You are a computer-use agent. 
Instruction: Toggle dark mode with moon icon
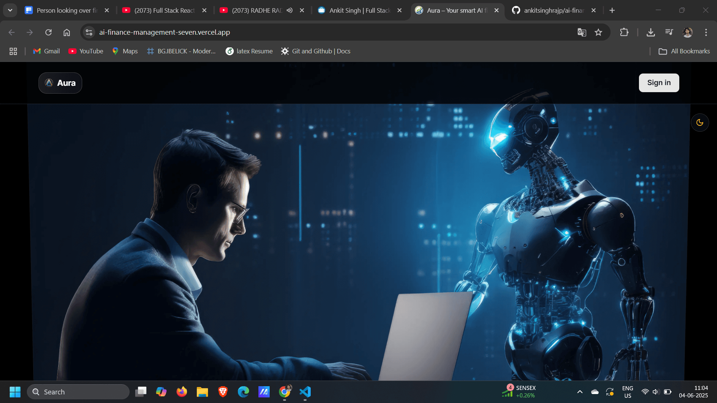click(x=700, y=123)
